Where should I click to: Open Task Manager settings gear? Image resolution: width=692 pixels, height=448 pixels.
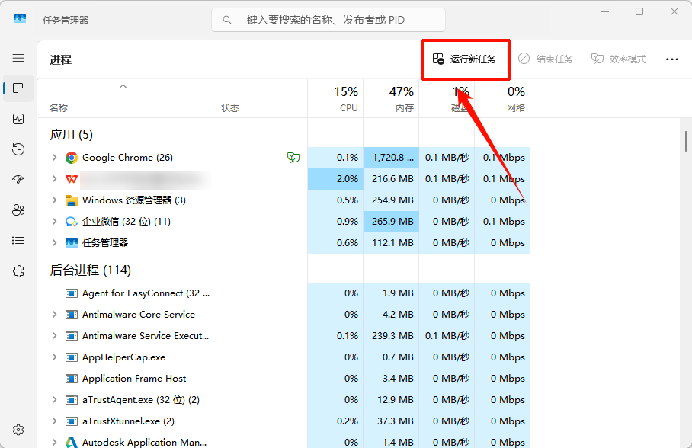[18, 430]
